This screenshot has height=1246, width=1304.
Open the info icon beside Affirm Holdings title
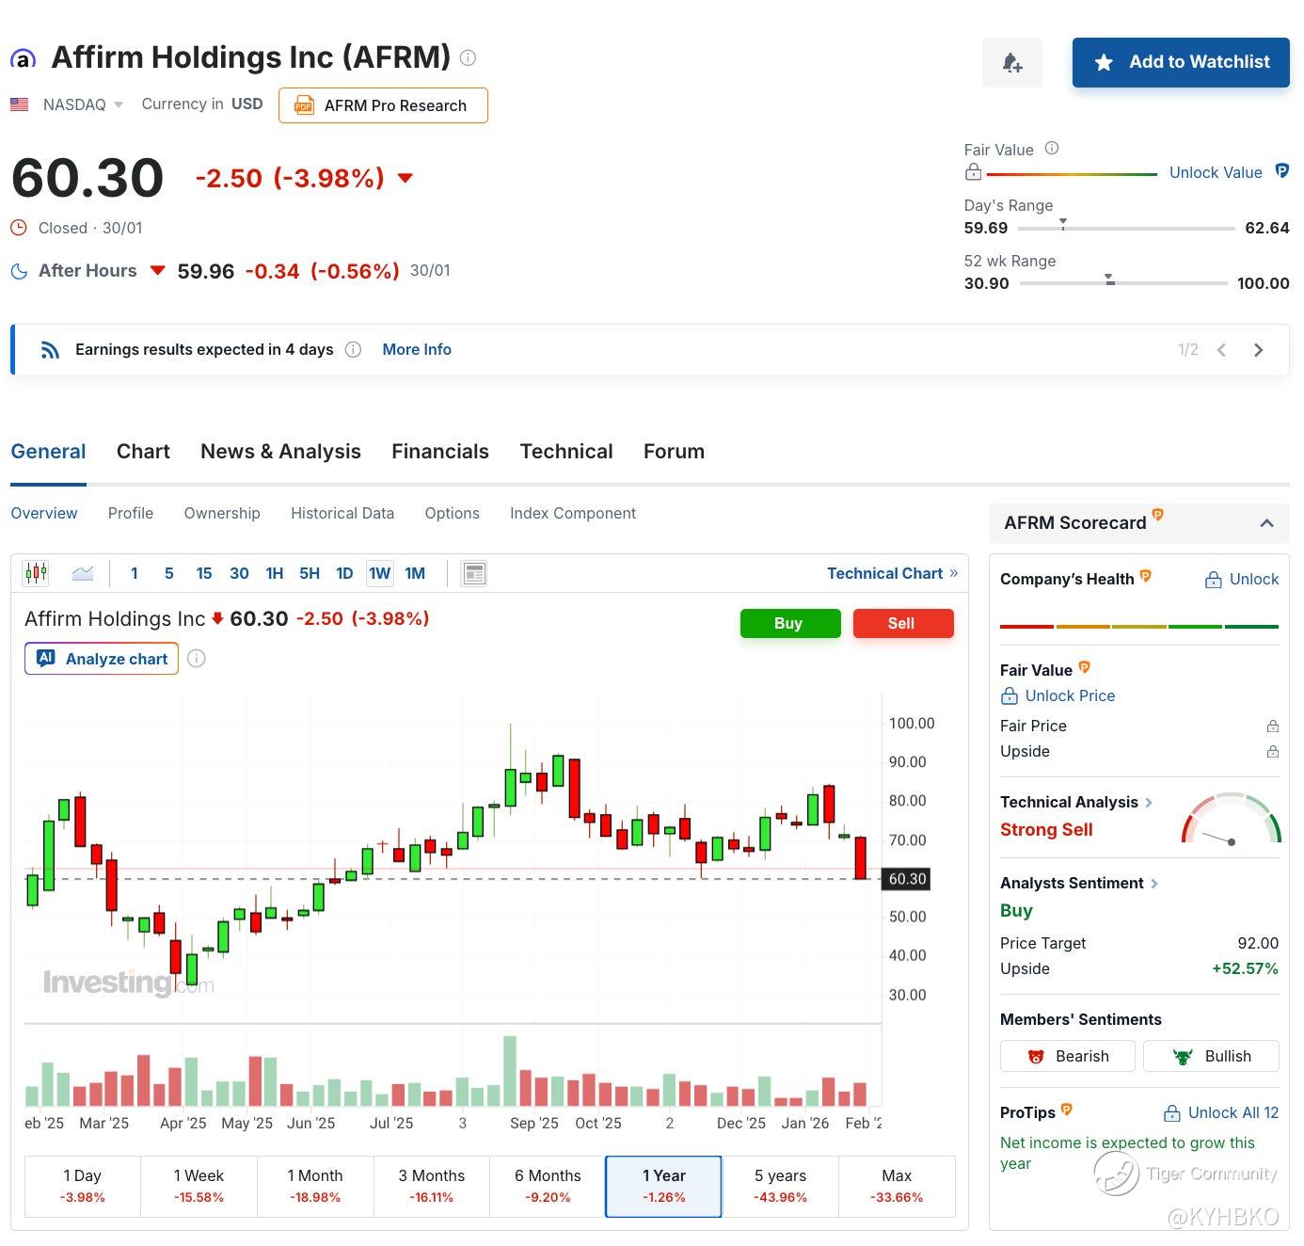coord(468,57)
